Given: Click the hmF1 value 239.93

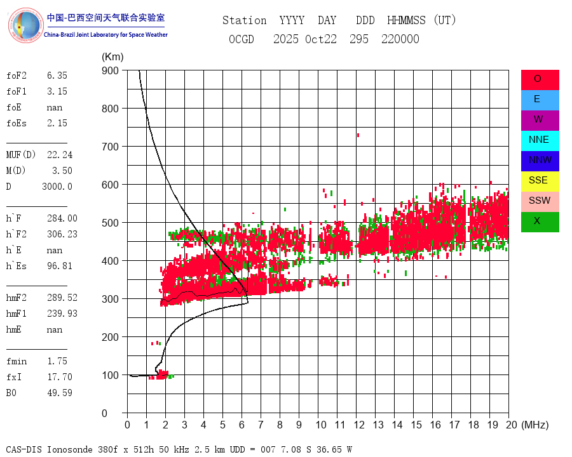Looking at the screenshot, I should pyautogui.click(x=62, y=314).
